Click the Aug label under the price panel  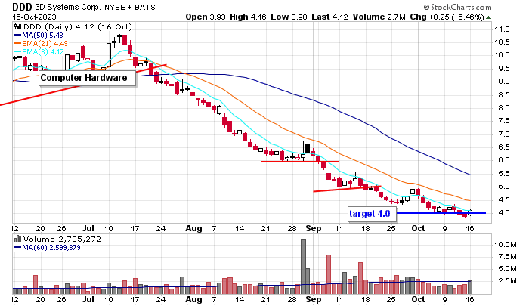pyautogui.click(x=193, y=228)
